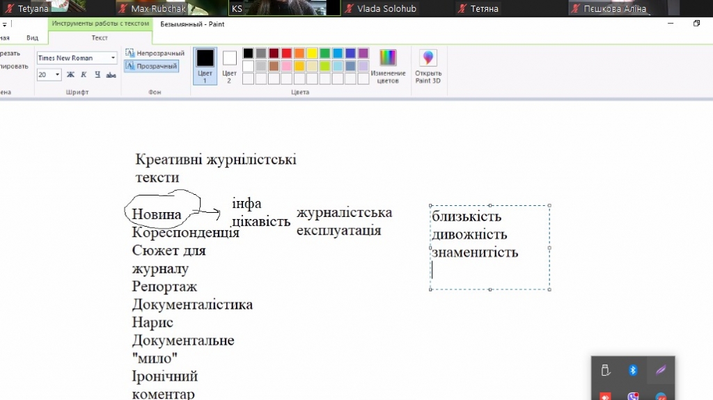
Task: Click the KS participant tile
Action: pos(284,8)
